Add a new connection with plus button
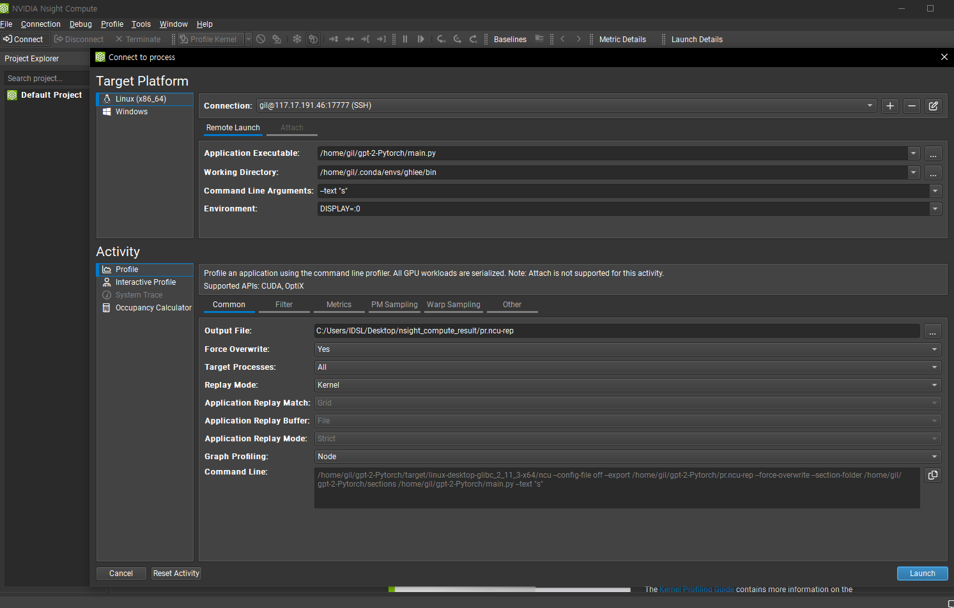The height and width of the screenshot is (608, 954). [890, 106]
